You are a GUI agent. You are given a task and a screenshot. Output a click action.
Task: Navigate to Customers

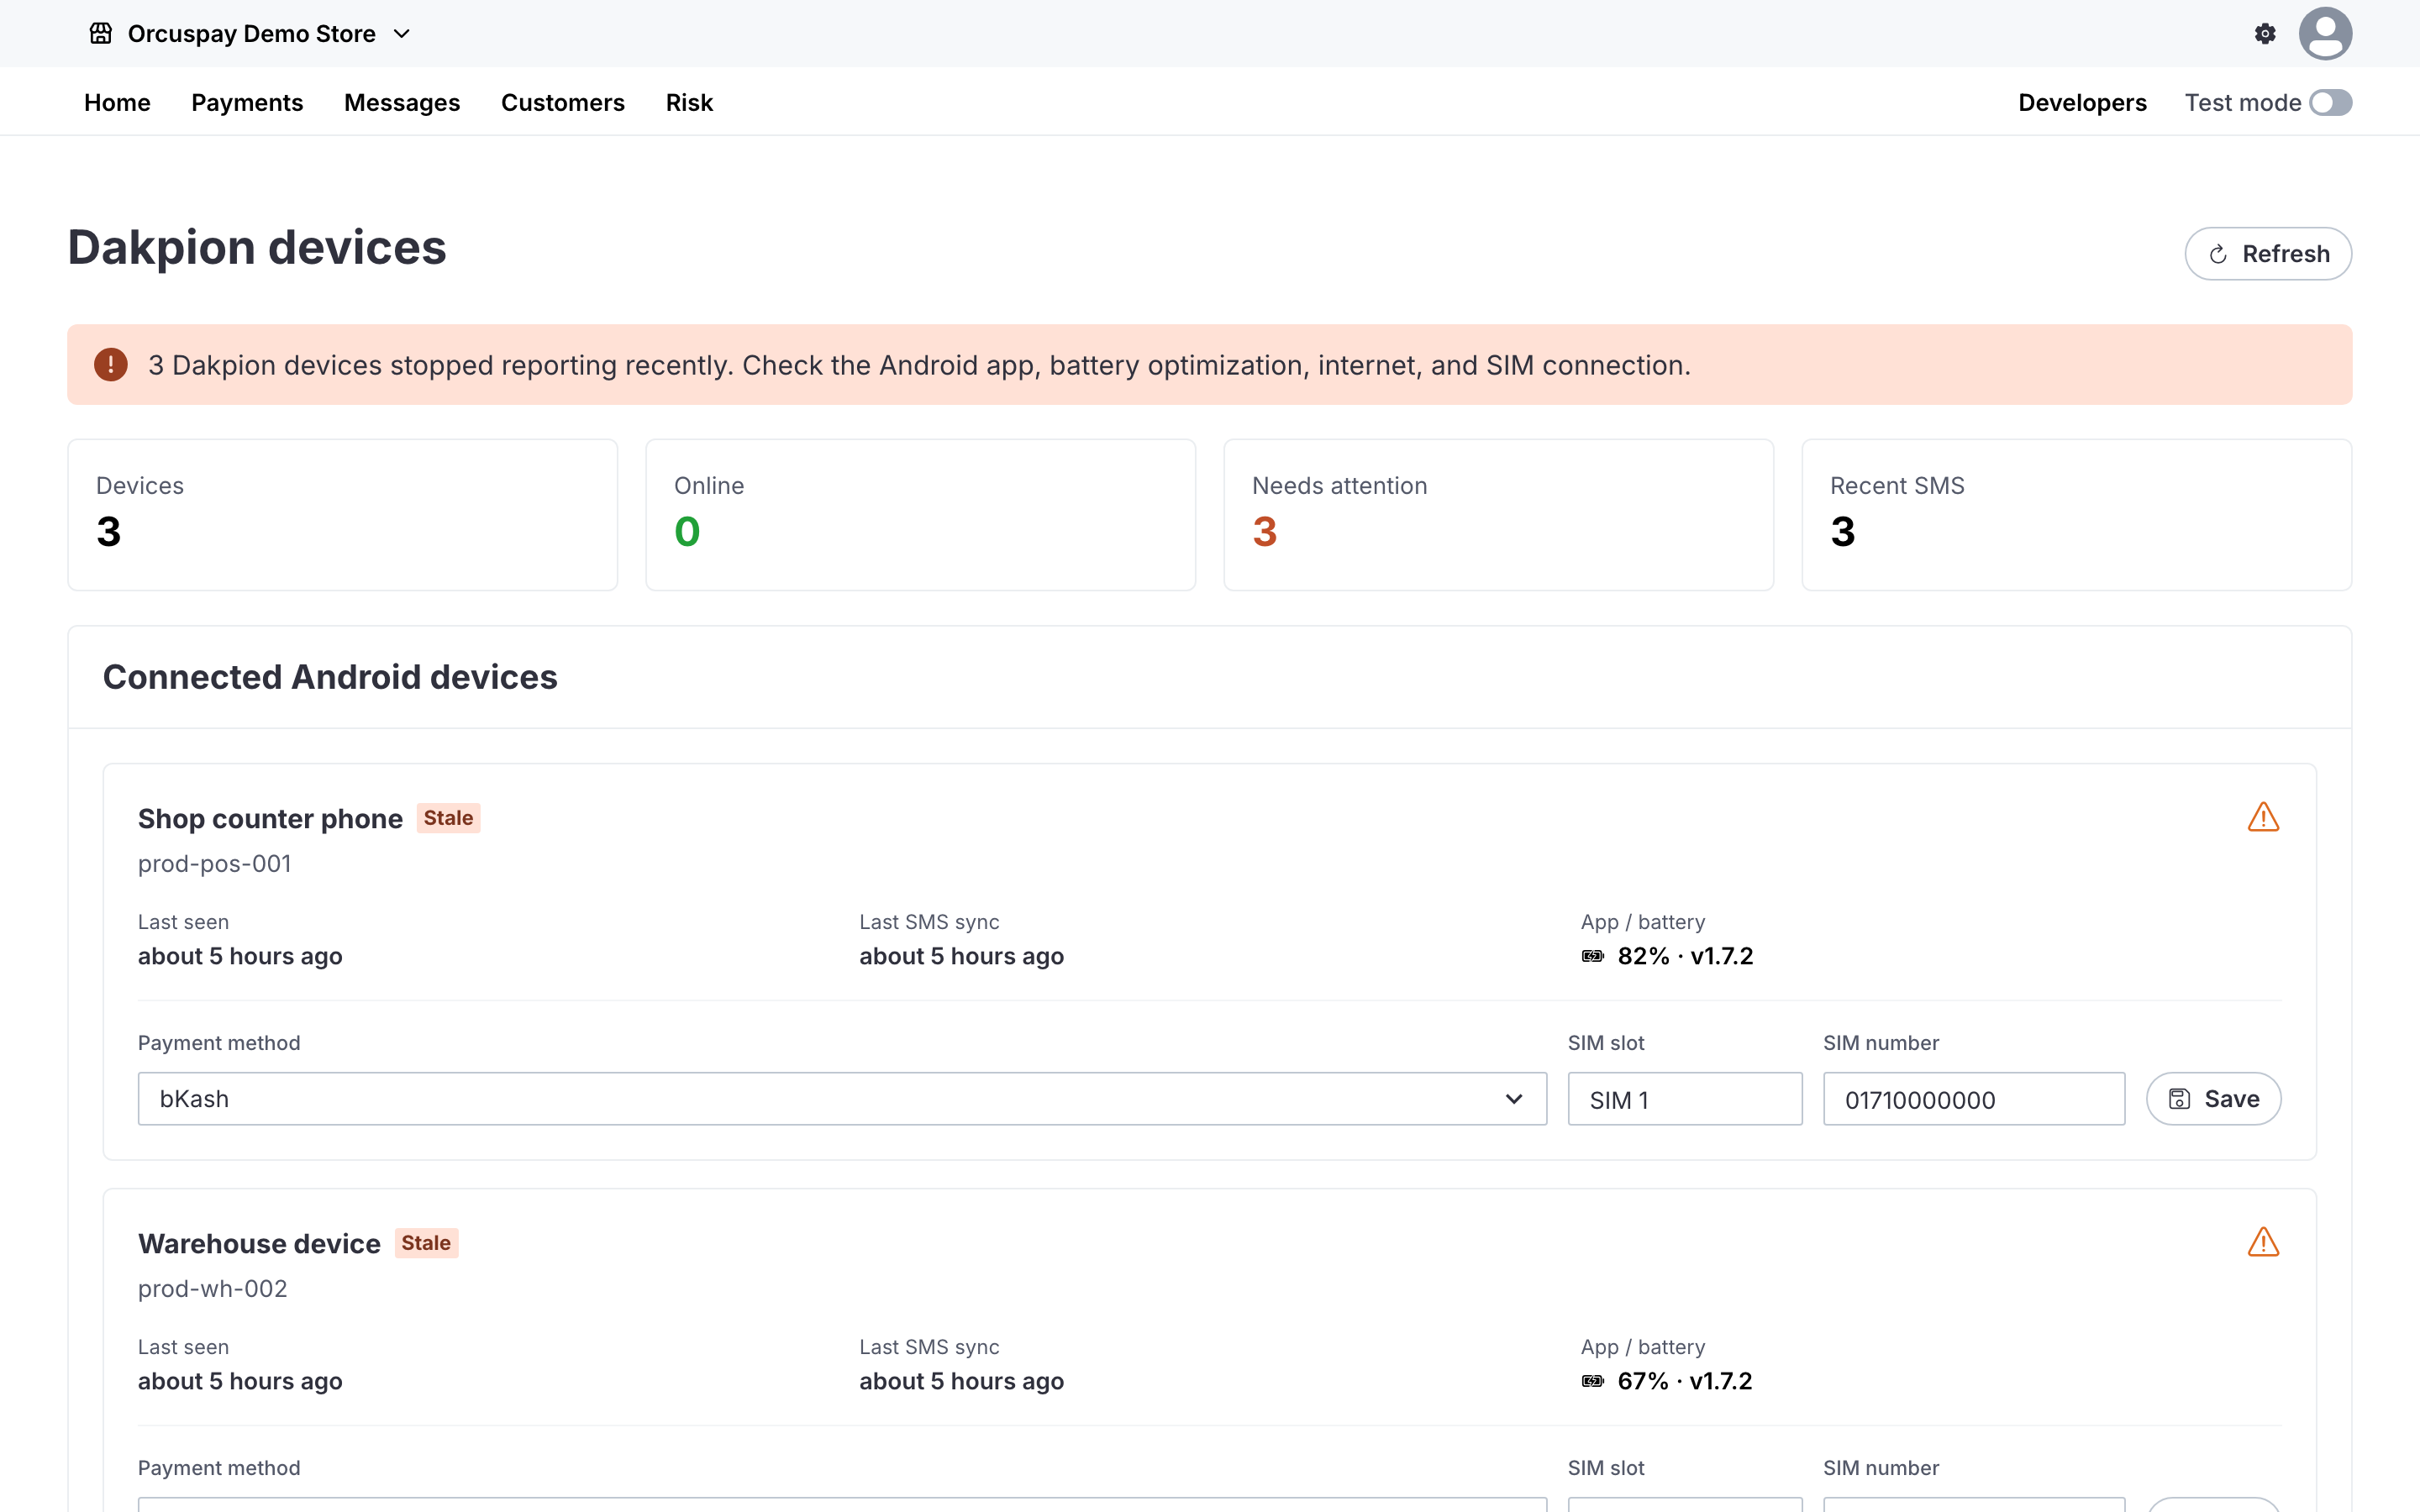click(x=563, y=103)
